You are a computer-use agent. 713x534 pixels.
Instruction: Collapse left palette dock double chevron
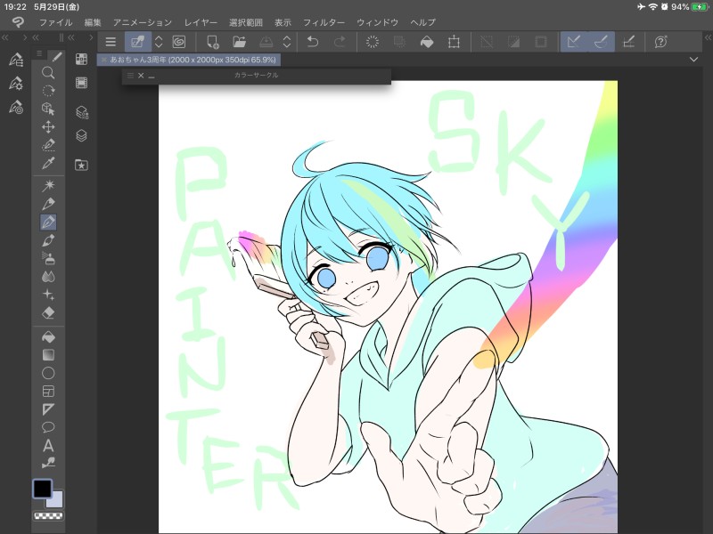(5, 37)
